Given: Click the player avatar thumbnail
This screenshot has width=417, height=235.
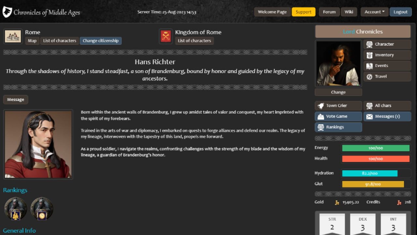Looking at the screenshot, I should (x=338, y=63).
